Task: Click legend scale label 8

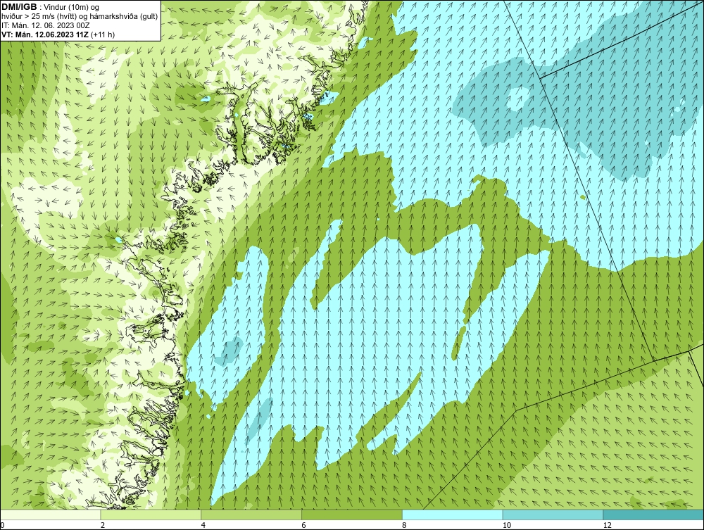Action: [405, 525]
